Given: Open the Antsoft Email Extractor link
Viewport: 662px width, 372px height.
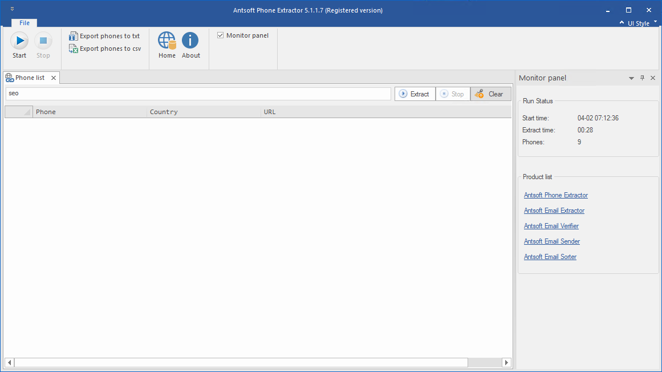Looking at the screenshot, I should pos(554,211).
